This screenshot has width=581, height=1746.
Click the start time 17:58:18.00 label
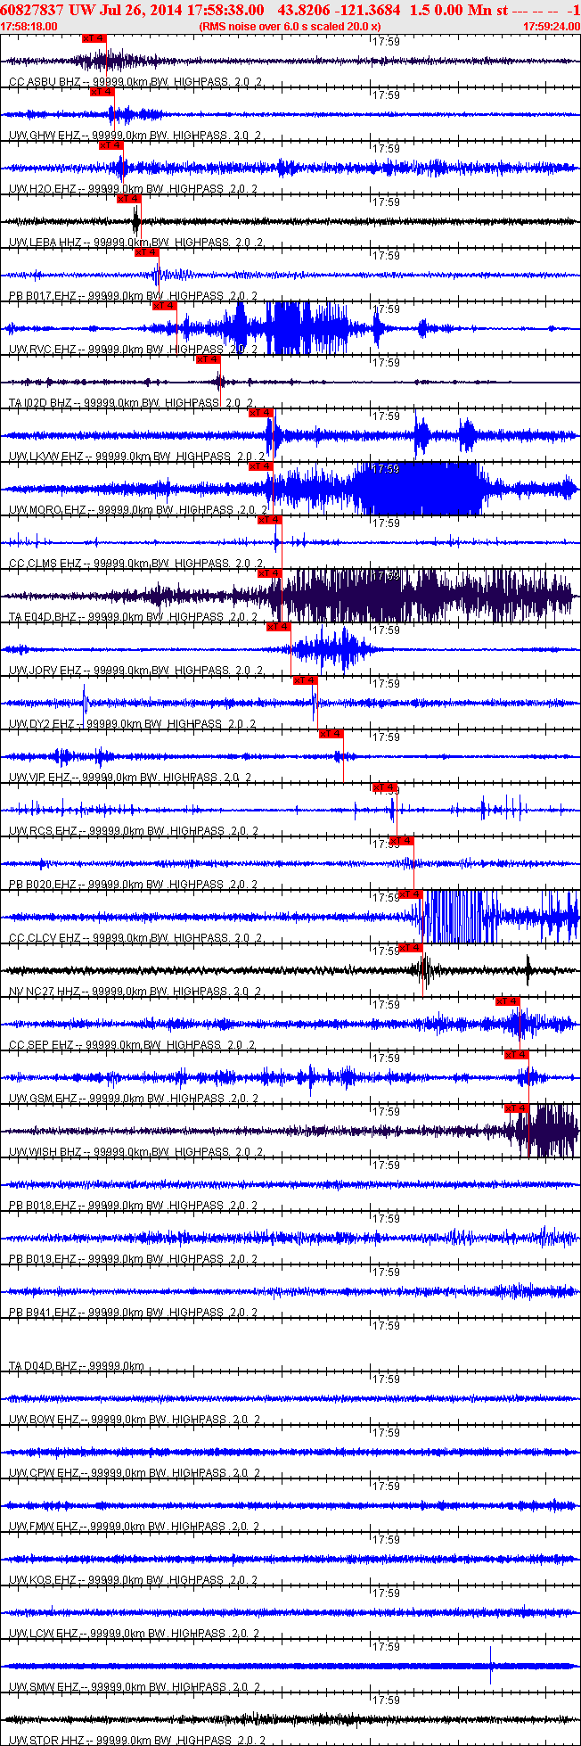click(29, 27)
